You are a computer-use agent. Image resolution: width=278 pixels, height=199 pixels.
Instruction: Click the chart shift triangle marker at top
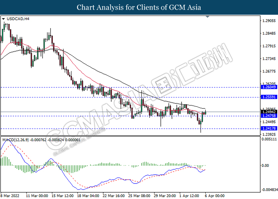(x=208, y=17)
